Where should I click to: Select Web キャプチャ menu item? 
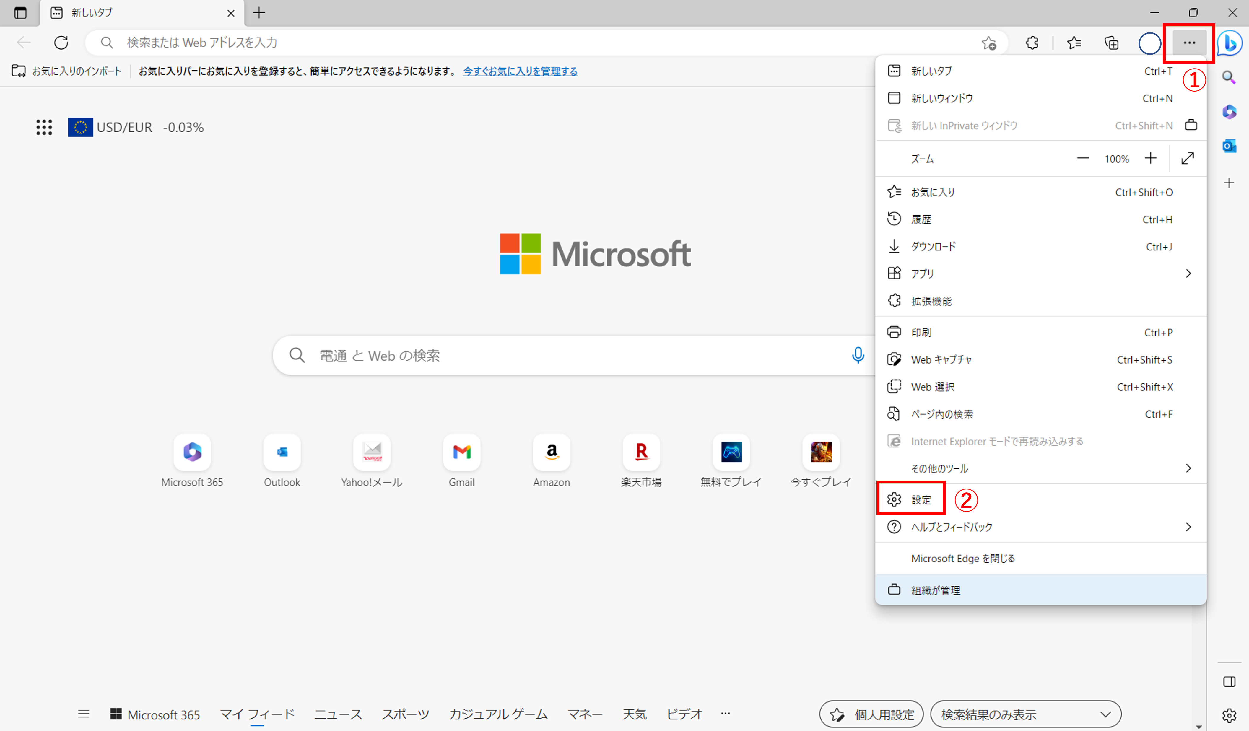(x=1040, y=359)
